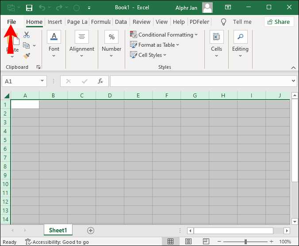The width and height of the screenshot is (299, 246).
Task: Click the Share button
Action: [279, 22]
